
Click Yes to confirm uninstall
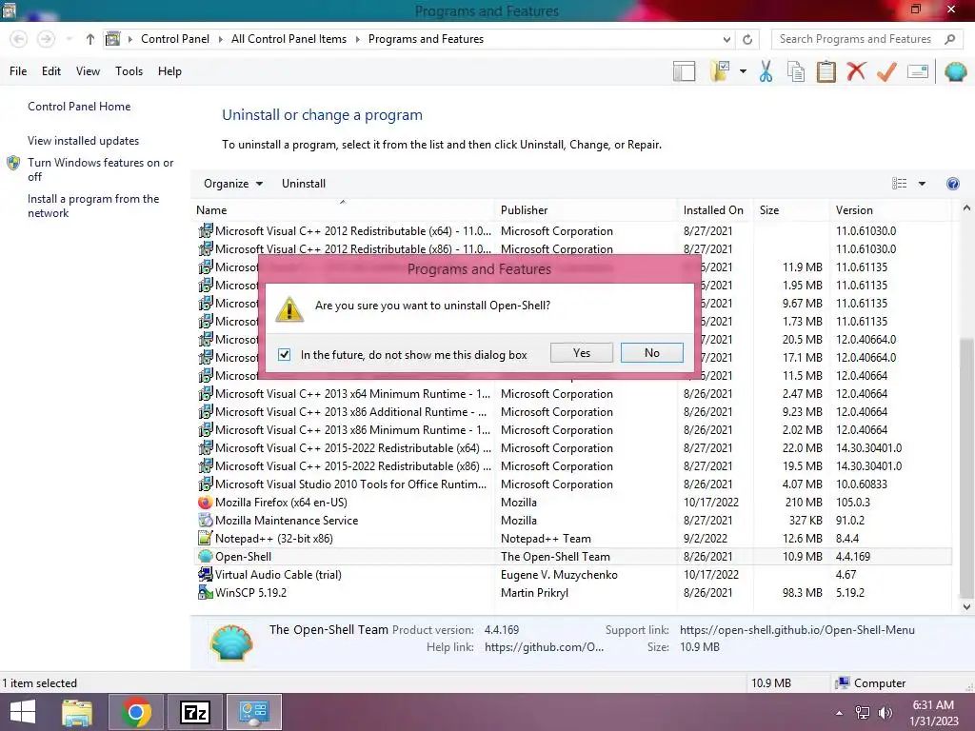[582, 353]
